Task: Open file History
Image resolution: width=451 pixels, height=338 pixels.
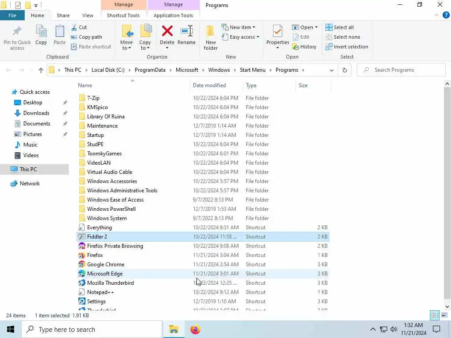Action: 304,47
